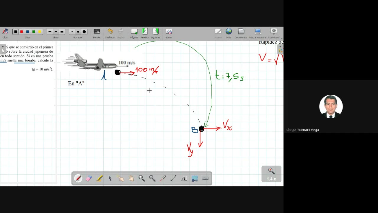Show the virtual keyboard

(205, 178)
